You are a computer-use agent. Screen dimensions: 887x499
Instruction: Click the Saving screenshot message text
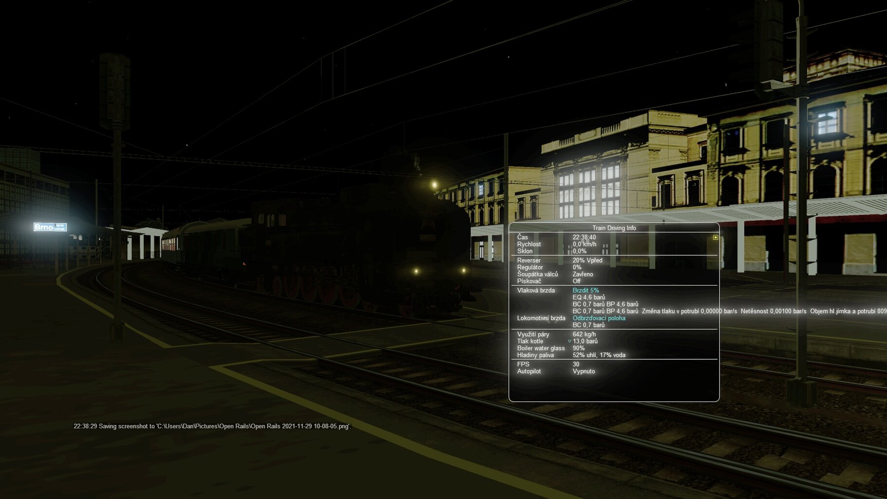pos(212,426)
